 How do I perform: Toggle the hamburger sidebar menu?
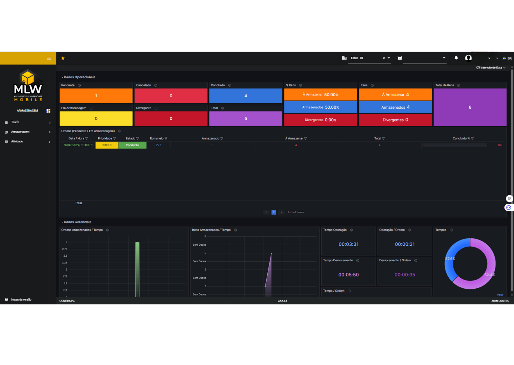[49, 58]
